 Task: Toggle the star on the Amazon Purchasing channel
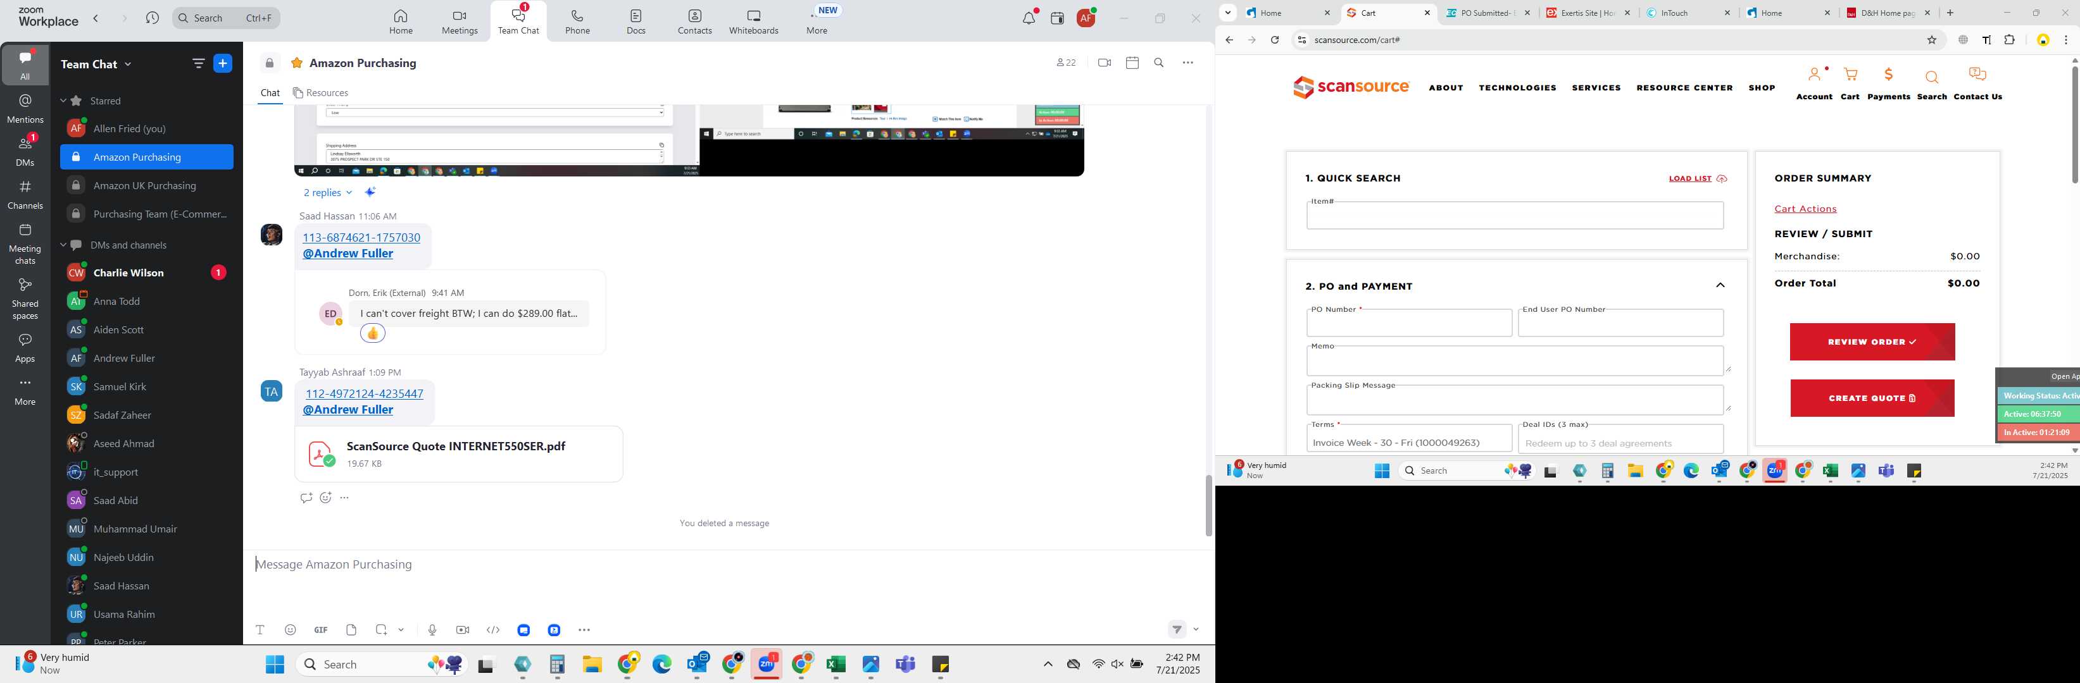coord(296,63)
